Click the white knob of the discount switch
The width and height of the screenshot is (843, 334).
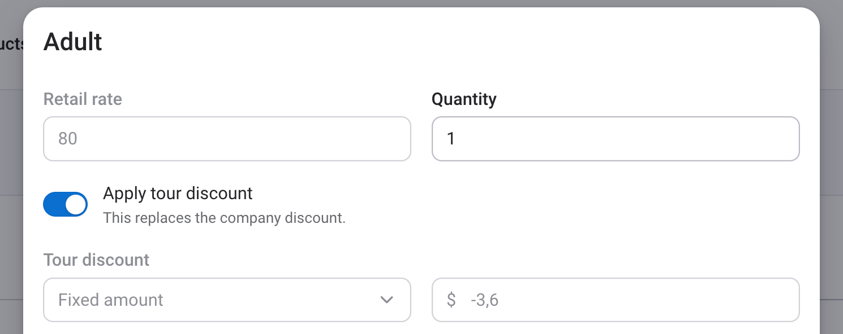[76, 204]
